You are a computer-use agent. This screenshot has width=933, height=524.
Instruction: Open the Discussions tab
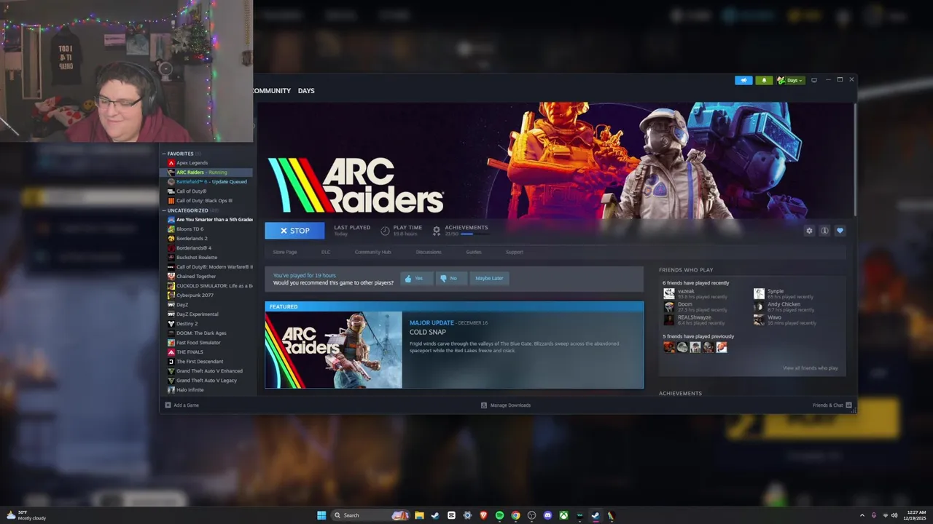(429, 252)
